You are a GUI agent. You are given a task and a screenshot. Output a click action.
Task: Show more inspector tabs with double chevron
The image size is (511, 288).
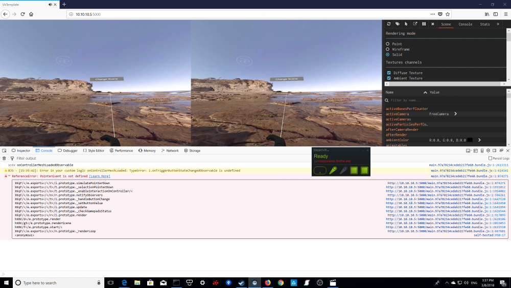point(498,24)
